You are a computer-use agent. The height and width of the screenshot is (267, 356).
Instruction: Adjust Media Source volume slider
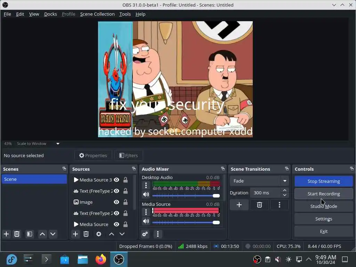[186, 222]
